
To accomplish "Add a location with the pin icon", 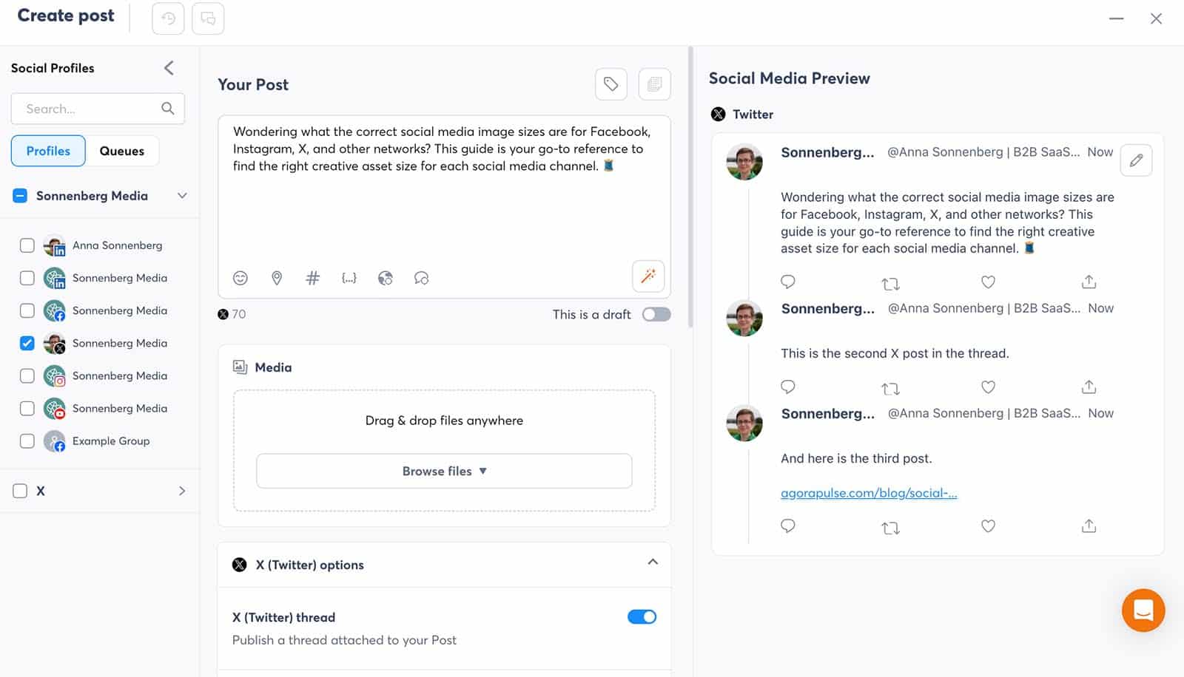I will point(277,278).
